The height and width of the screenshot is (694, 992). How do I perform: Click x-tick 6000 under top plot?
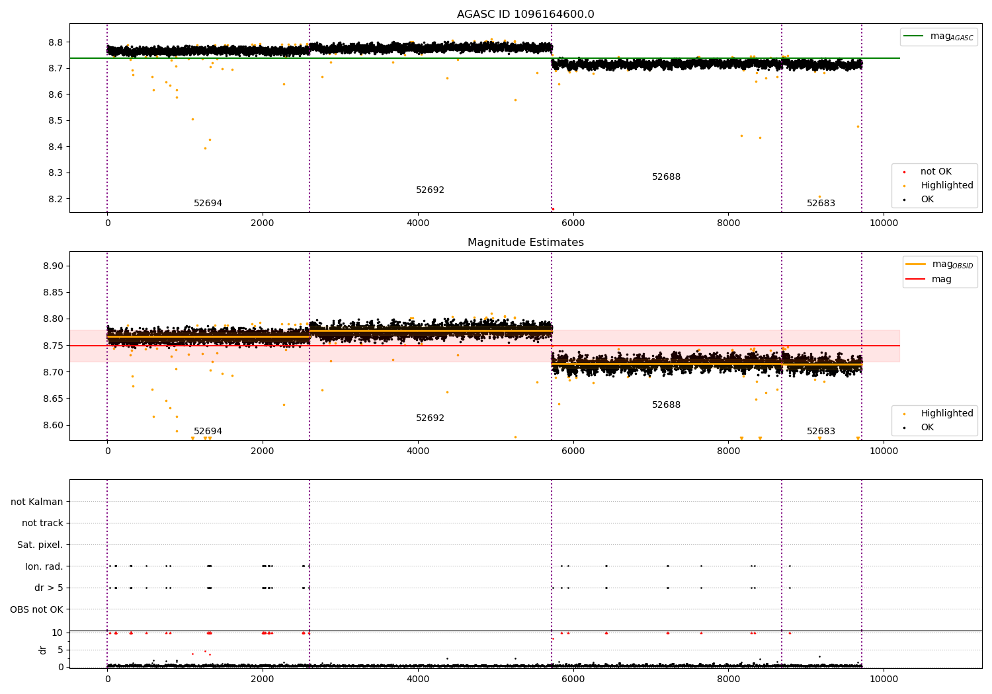573,223
